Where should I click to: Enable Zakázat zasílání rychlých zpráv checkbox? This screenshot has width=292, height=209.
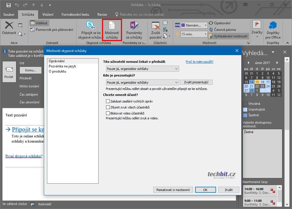pyautogui.click(x=108, y=101)
